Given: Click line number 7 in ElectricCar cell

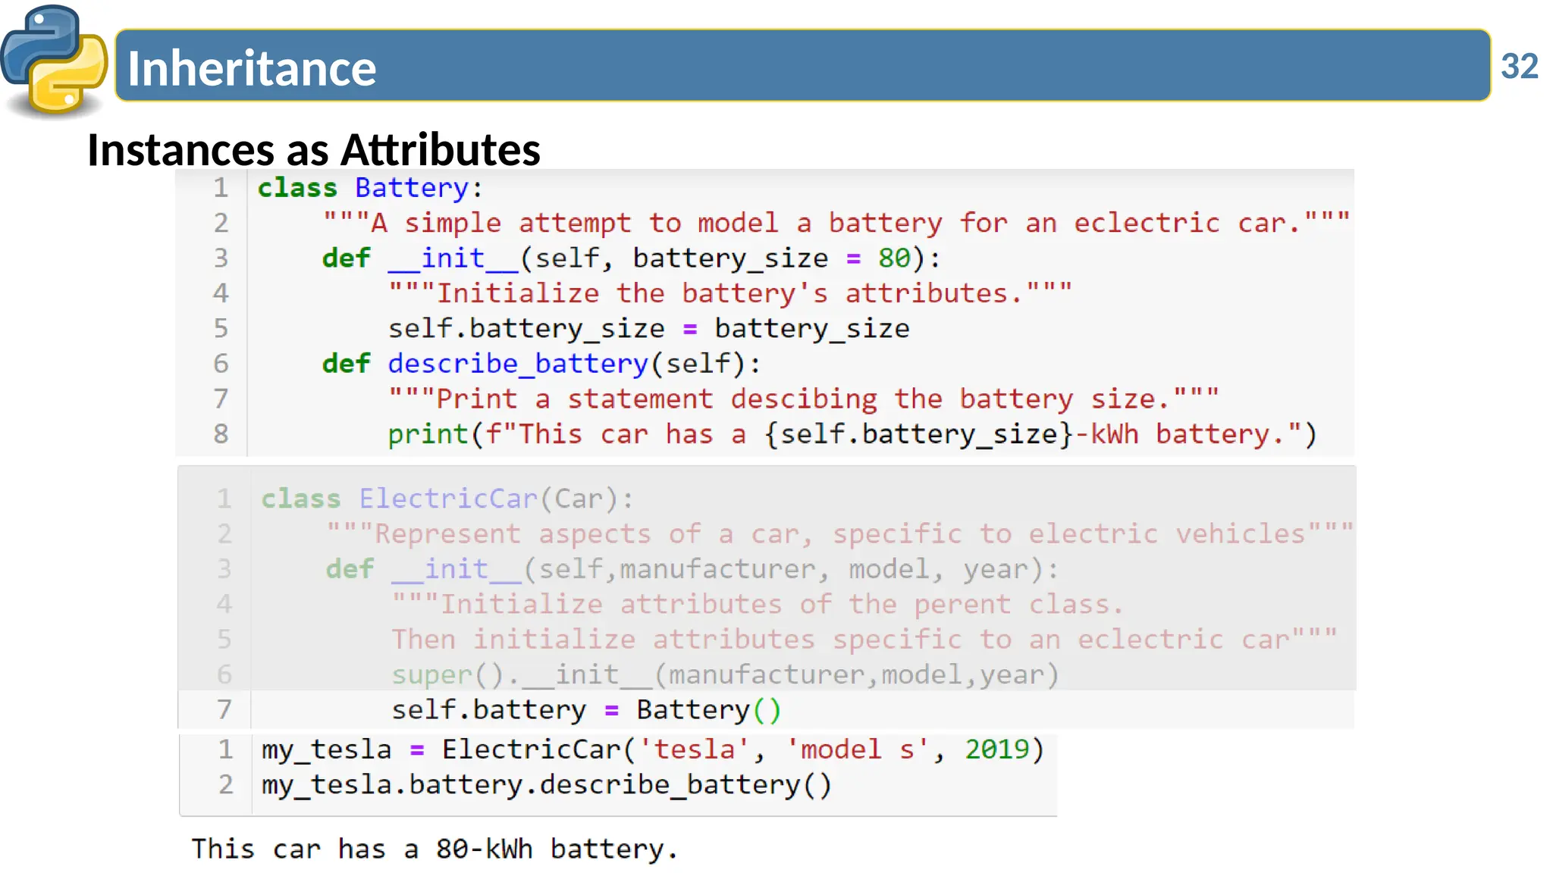Looking at the screenshot, I should coord(224,709).
